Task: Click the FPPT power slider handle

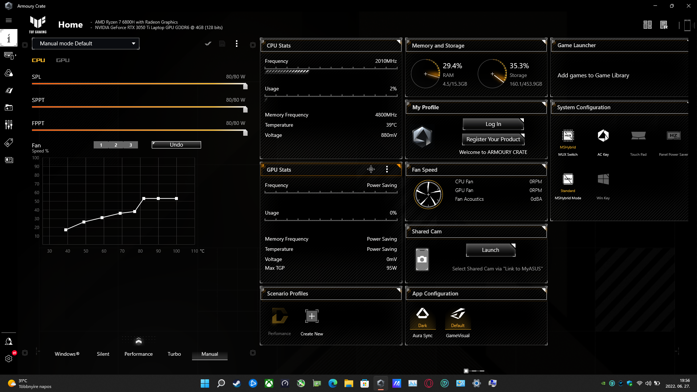Action: point(245,132)
